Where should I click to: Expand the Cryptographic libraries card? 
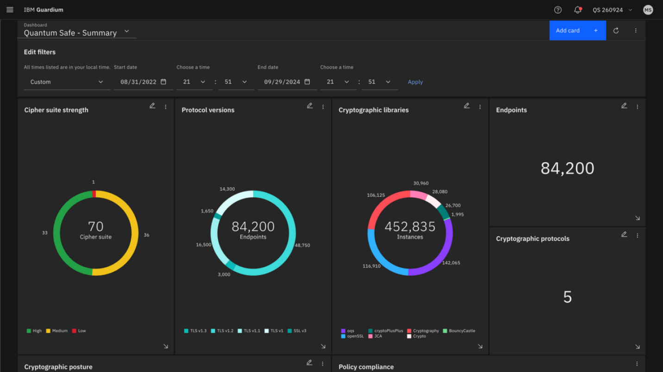(x=480, y=346)
